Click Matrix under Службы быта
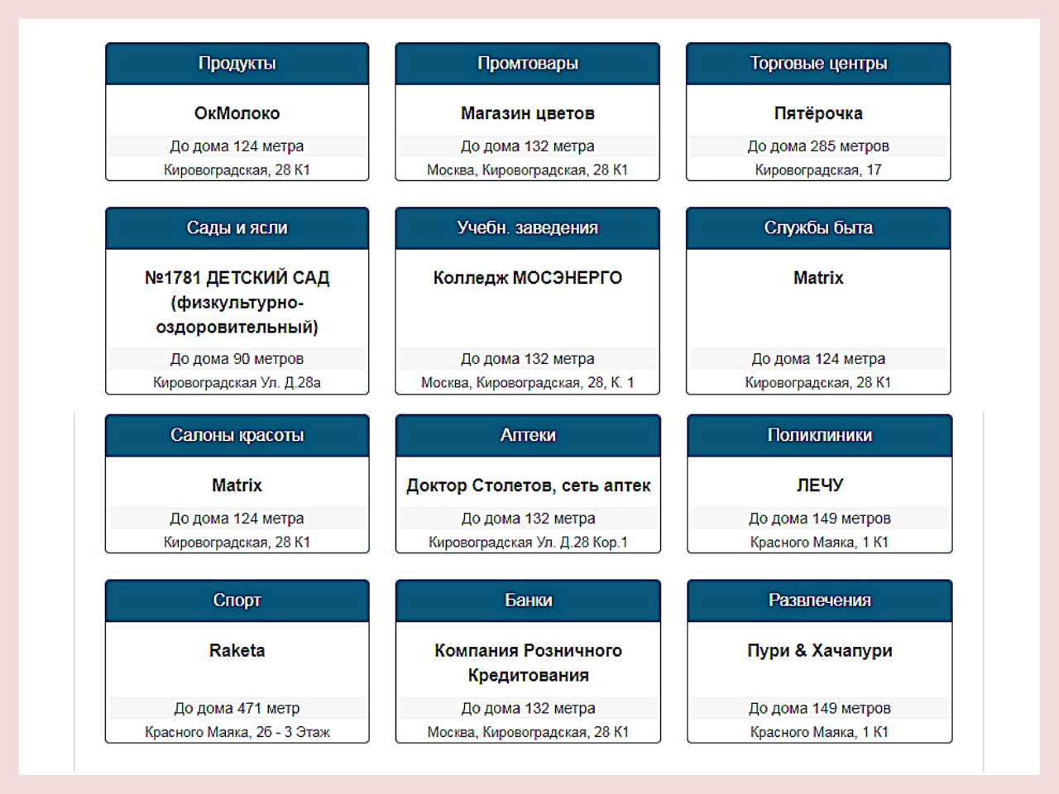Screen dimensions: 1059x794 (818, 278)
